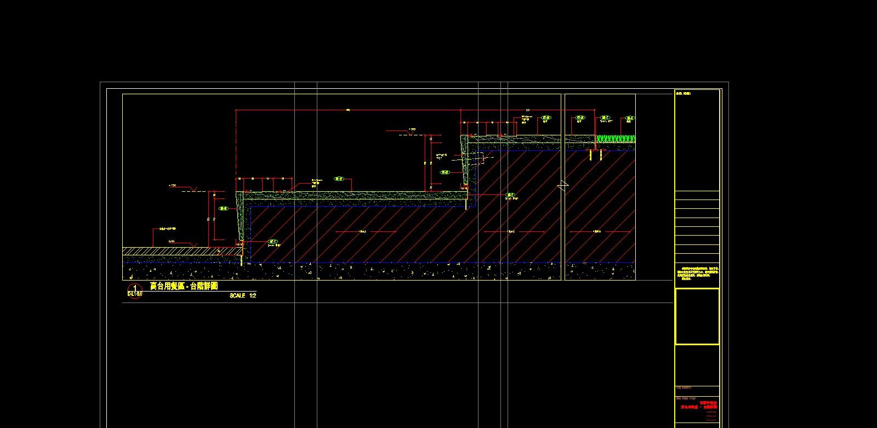Image resolution: width=877 pixels, height=428 pixels.
Task: Select the empty yellow stamp box in title block
Action: click(697, 316)
